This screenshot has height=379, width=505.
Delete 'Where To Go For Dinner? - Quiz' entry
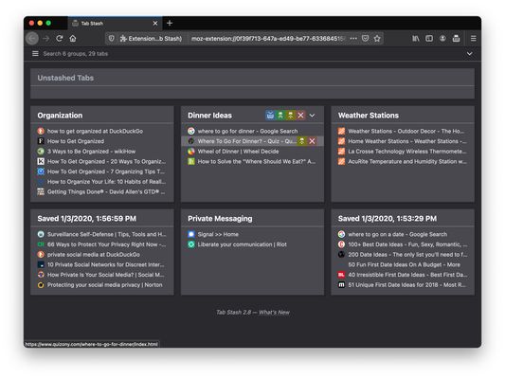tap(312, 141)
